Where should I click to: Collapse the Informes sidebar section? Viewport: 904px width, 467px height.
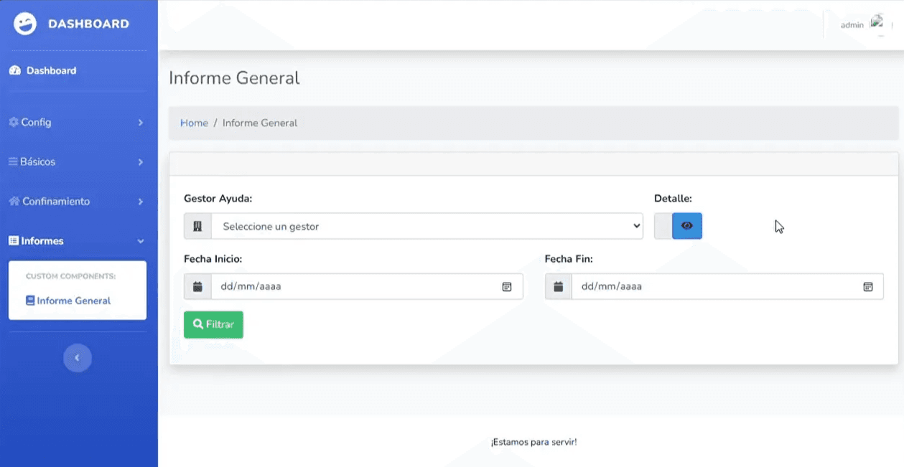coord(76,241)
